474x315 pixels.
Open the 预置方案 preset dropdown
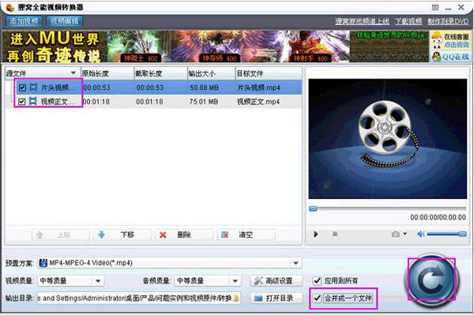[x=296, y=263]
